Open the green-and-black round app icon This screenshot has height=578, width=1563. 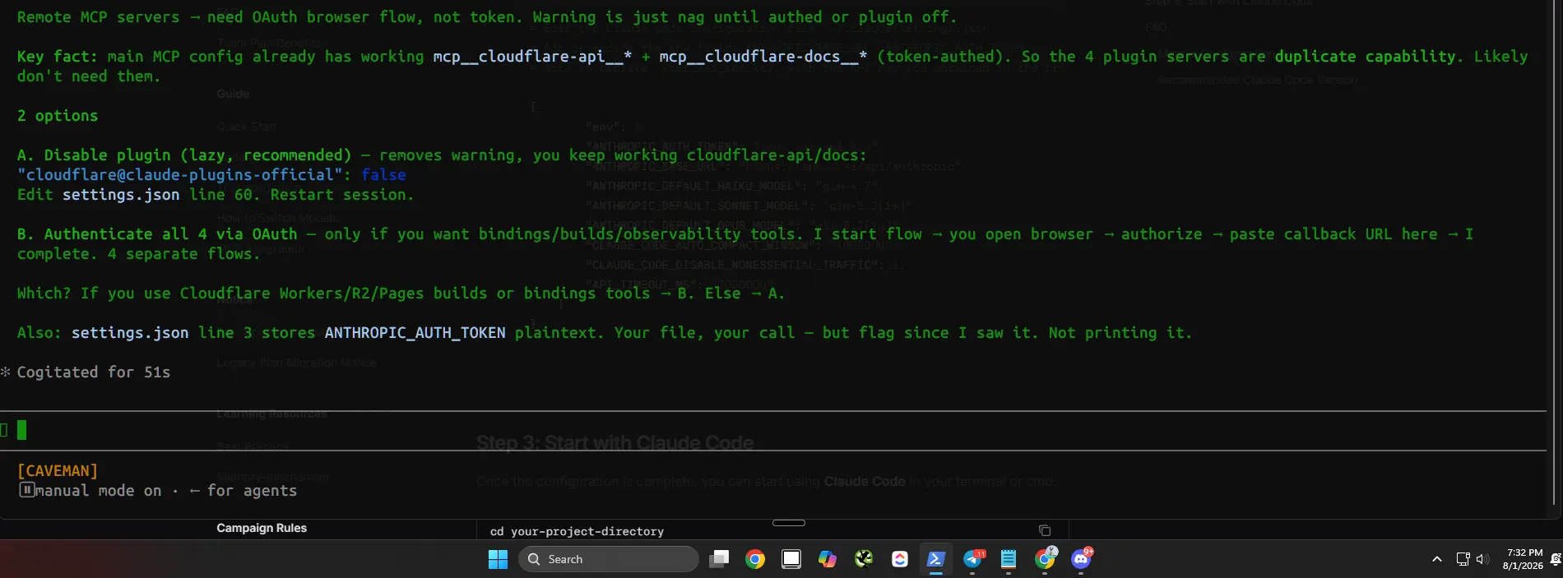tap(864, 559)
